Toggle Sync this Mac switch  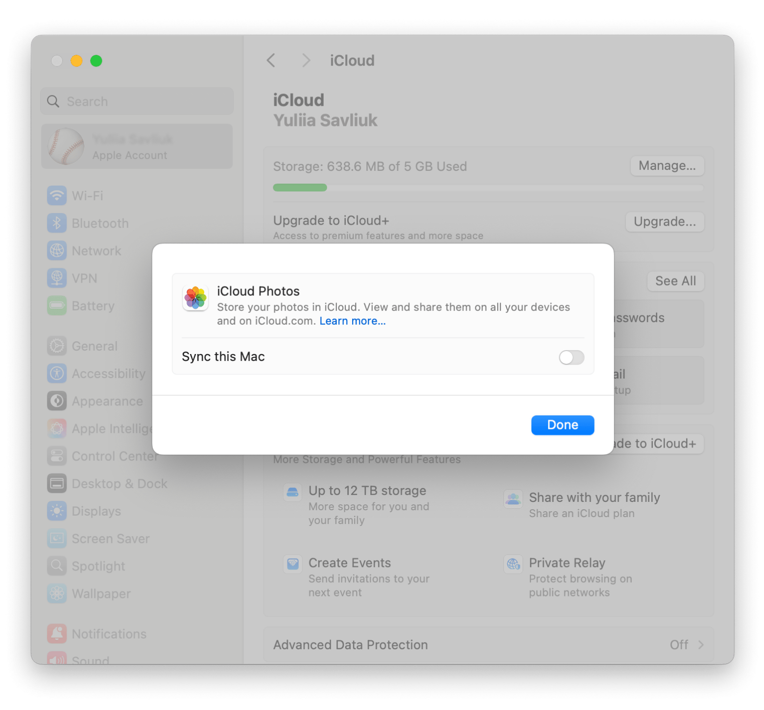coord(571,357)
